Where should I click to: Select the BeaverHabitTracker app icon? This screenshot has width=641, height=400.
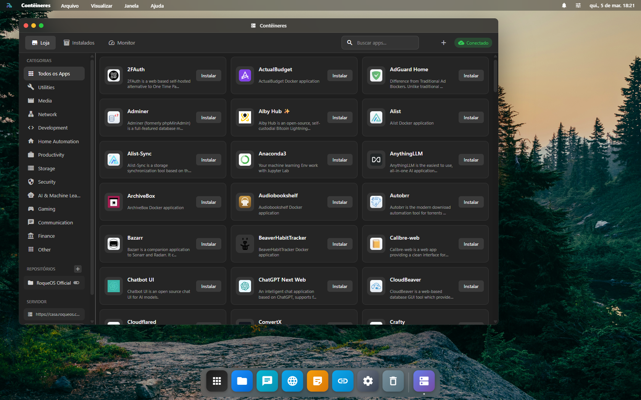(245, 244)
